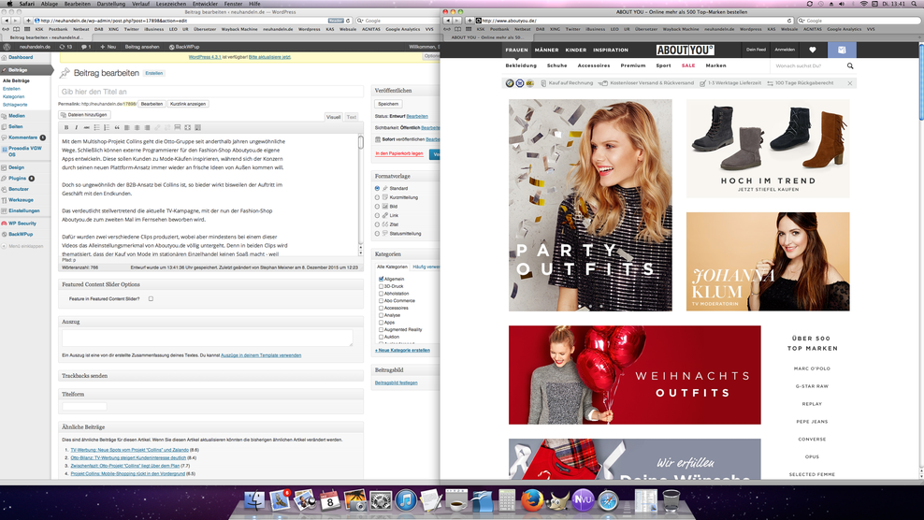The height and width of the screenshot is (520, 924).
Task: Align text right in the editor
Action: click(147, 127)
